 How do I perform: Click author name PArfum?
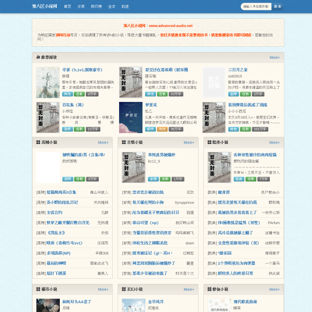[x=274, y=223]
